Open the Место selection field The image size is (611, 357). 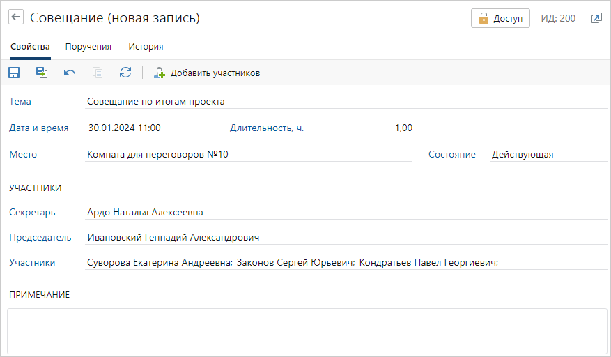coord(249,155)
